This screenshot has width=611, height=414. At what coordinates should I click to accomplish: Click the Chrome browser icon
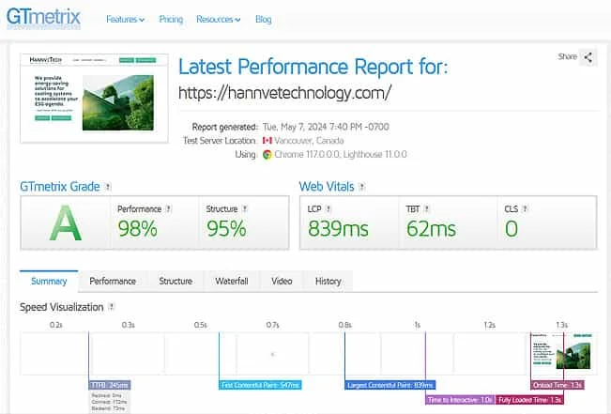point(267,154)
